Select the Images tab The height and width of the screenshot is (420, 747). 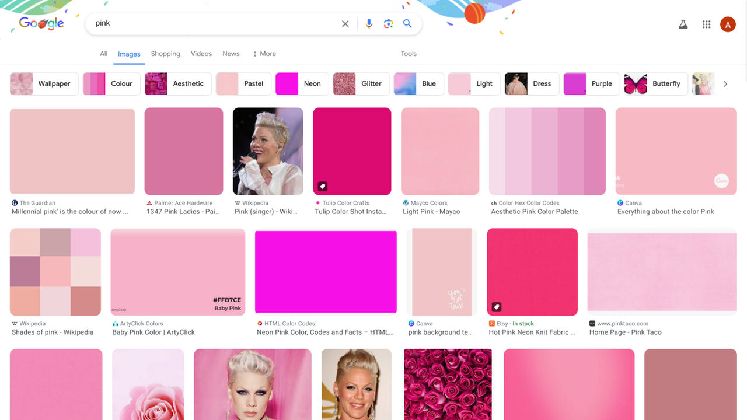click(129, 54)
